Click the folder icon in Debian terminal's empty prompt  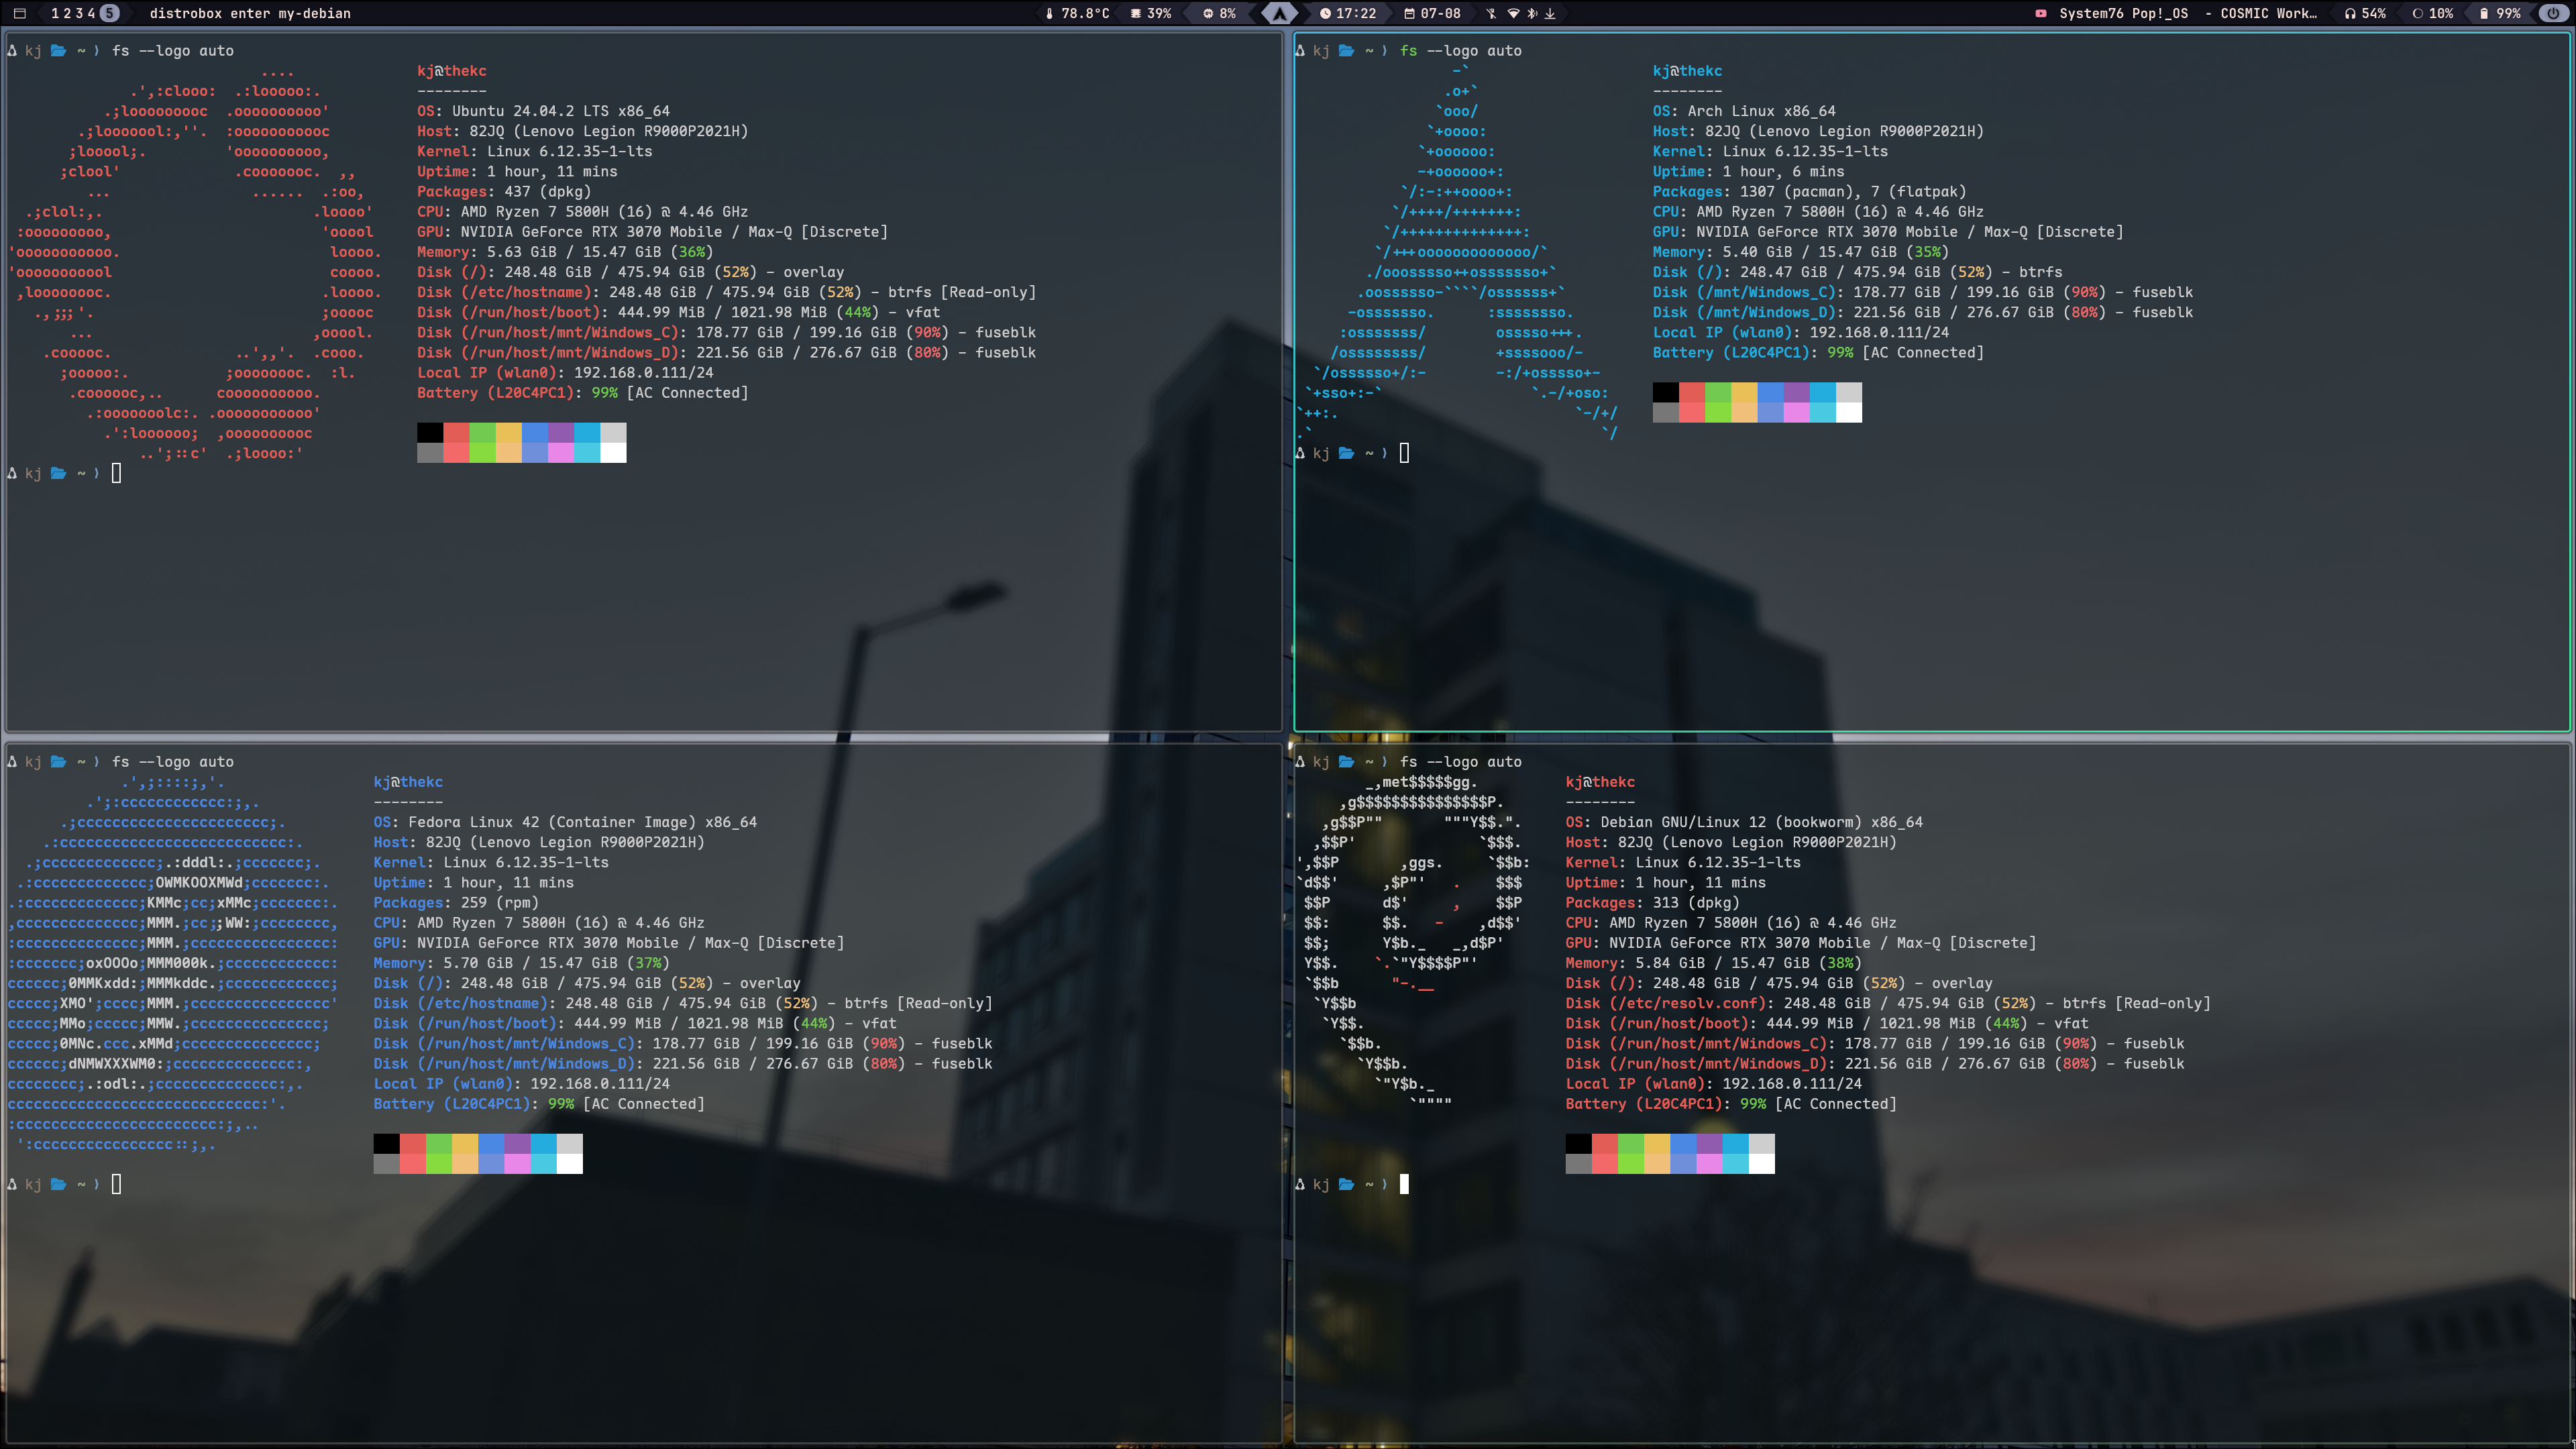point(1346,1184)
